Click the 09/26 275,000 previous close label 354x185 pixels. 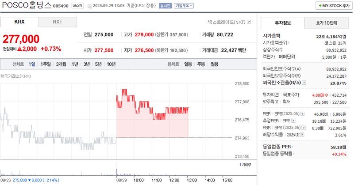tap(30, 180)
